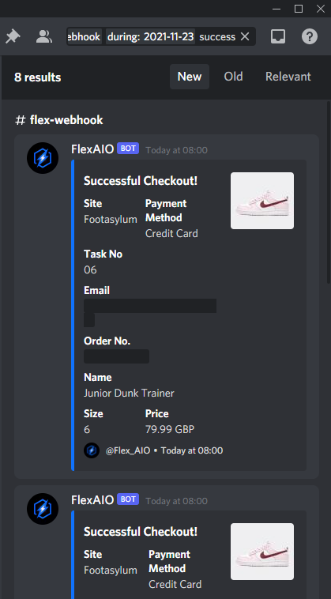Open the second pink Dunk shoe thumbnail
Screen dimensions: 331x599
[x=262, y=552]
